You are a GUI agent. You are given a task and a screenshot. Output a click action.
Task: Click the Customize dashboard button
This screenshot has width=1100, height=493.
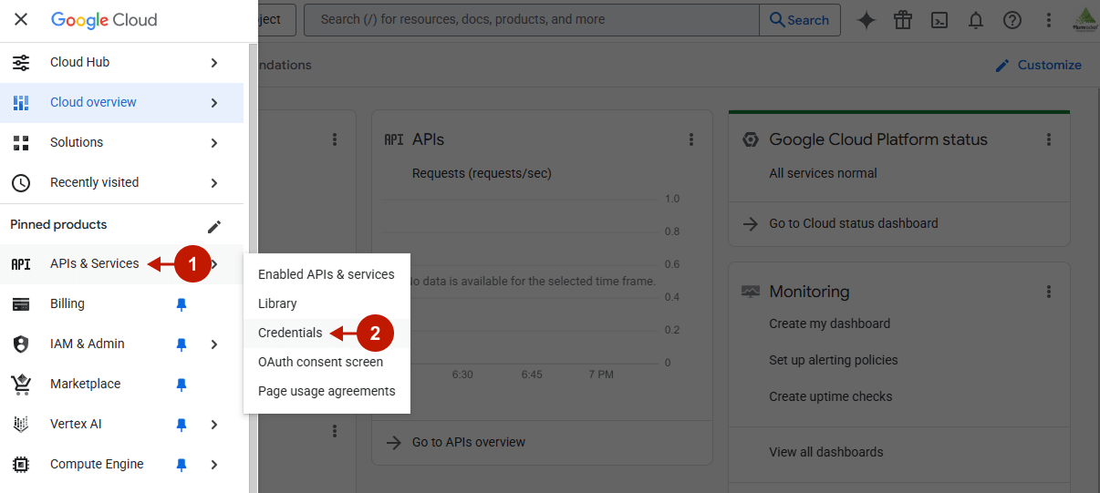pyautogui.click(x=1038, y=65)
